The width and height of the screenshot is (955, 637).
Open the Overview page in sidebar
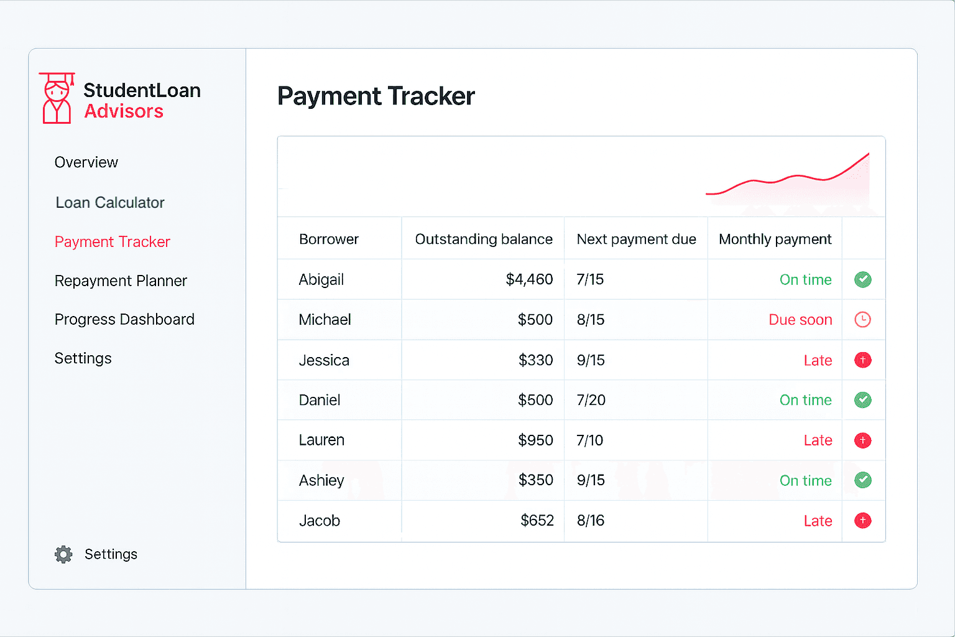pyautogui.click(x=86, y=162)
